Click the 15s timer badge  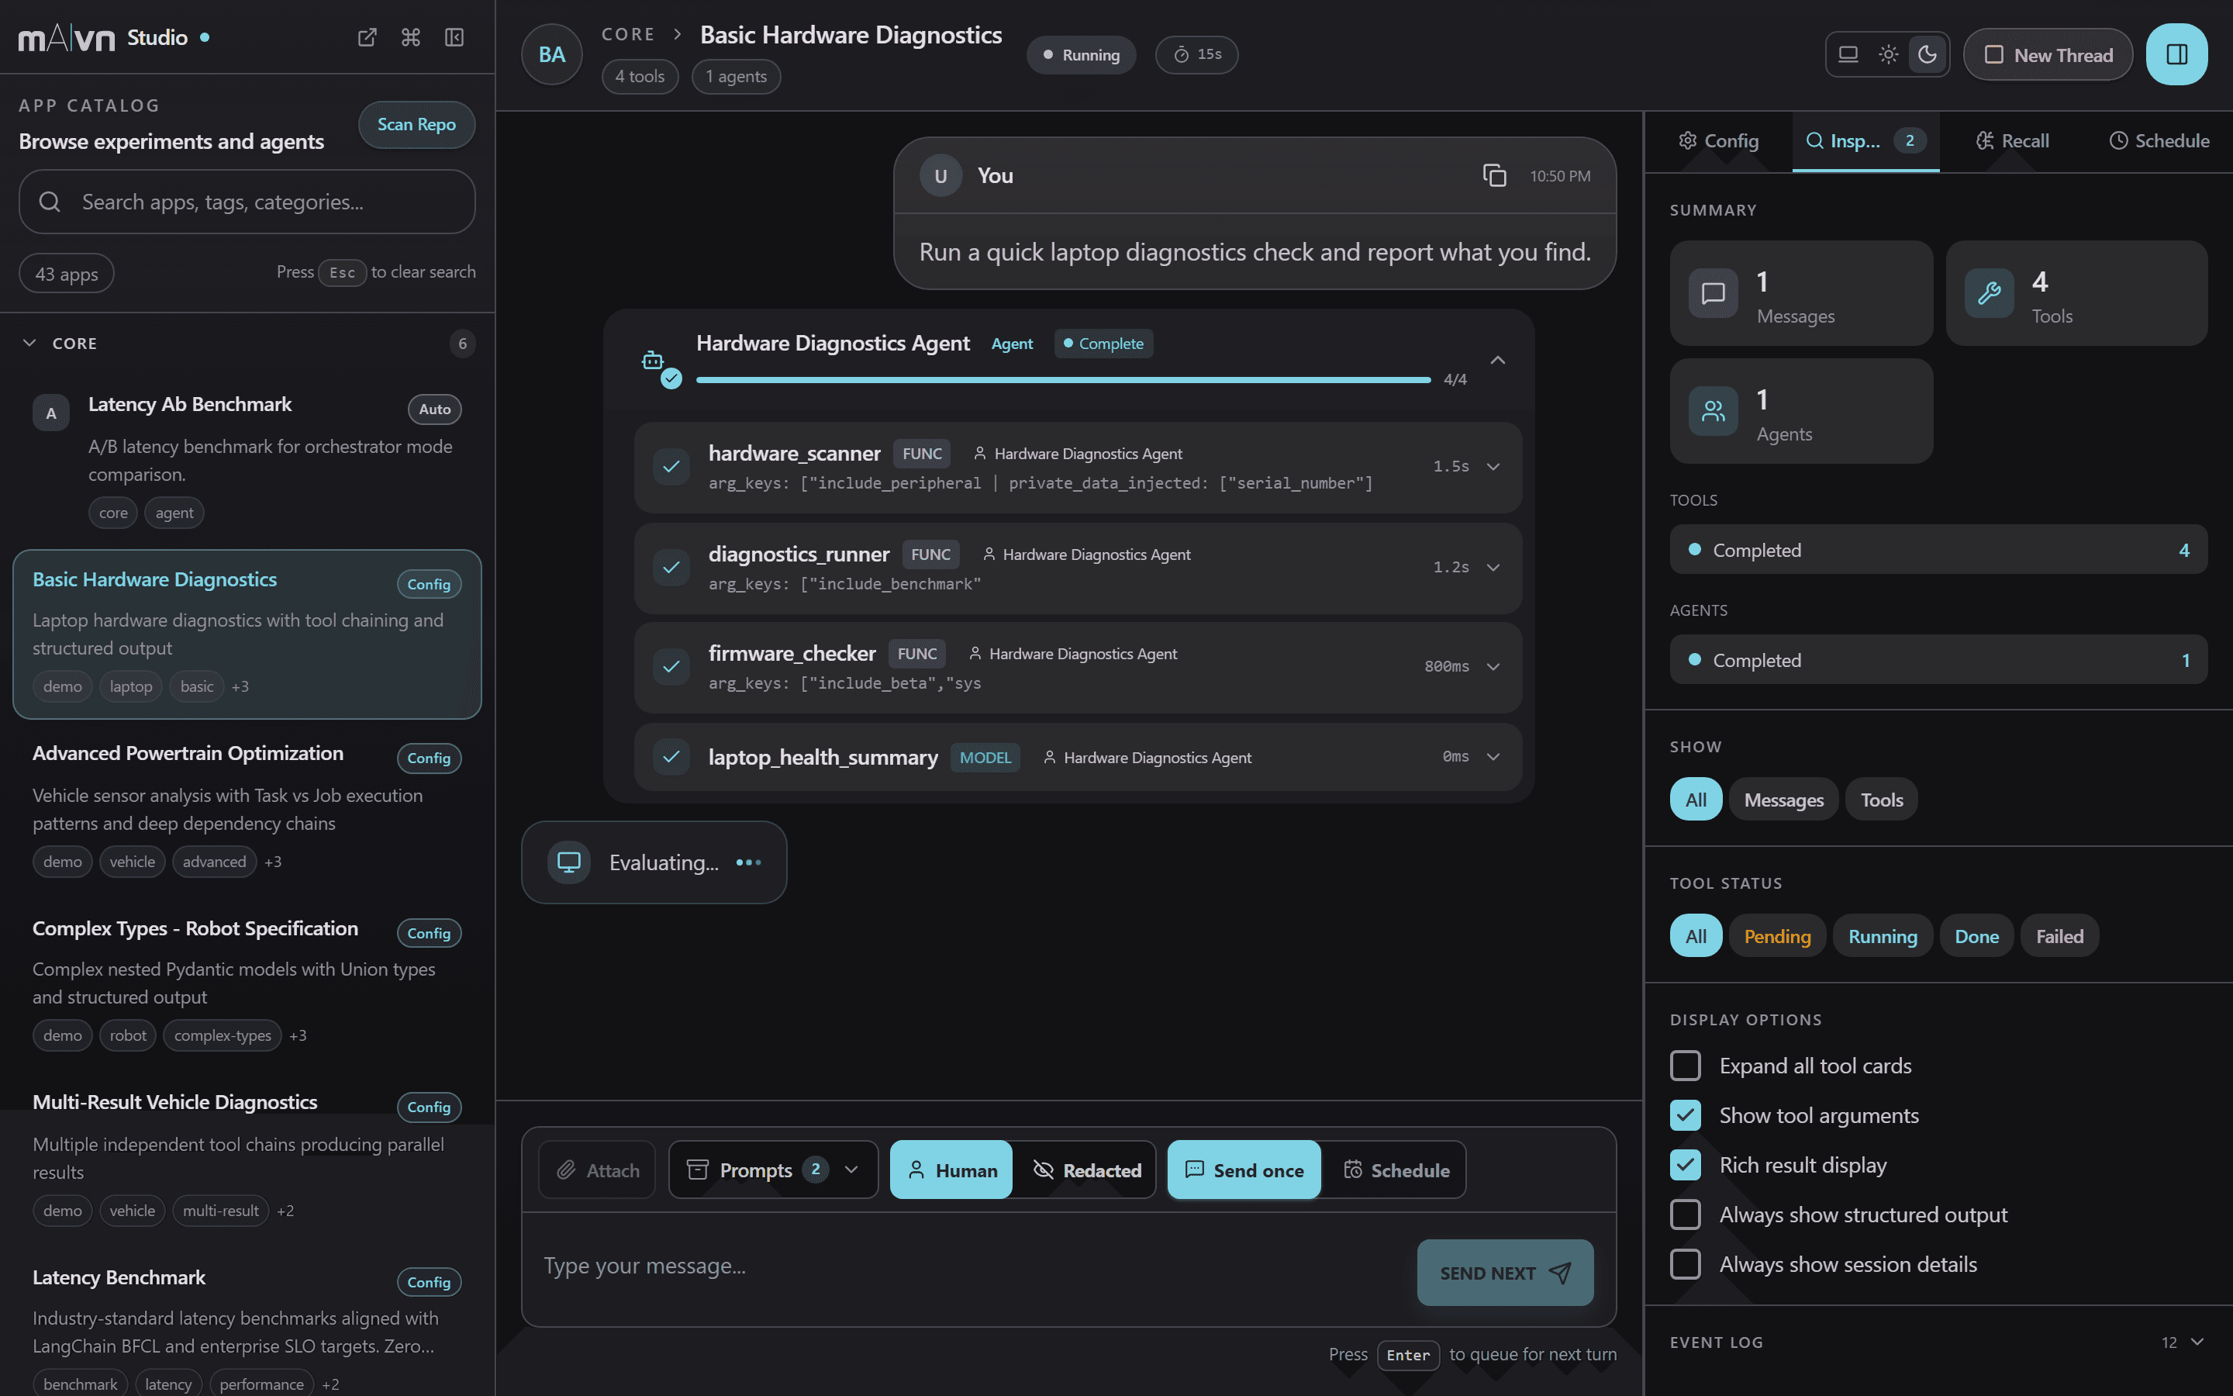[1197, 54]
